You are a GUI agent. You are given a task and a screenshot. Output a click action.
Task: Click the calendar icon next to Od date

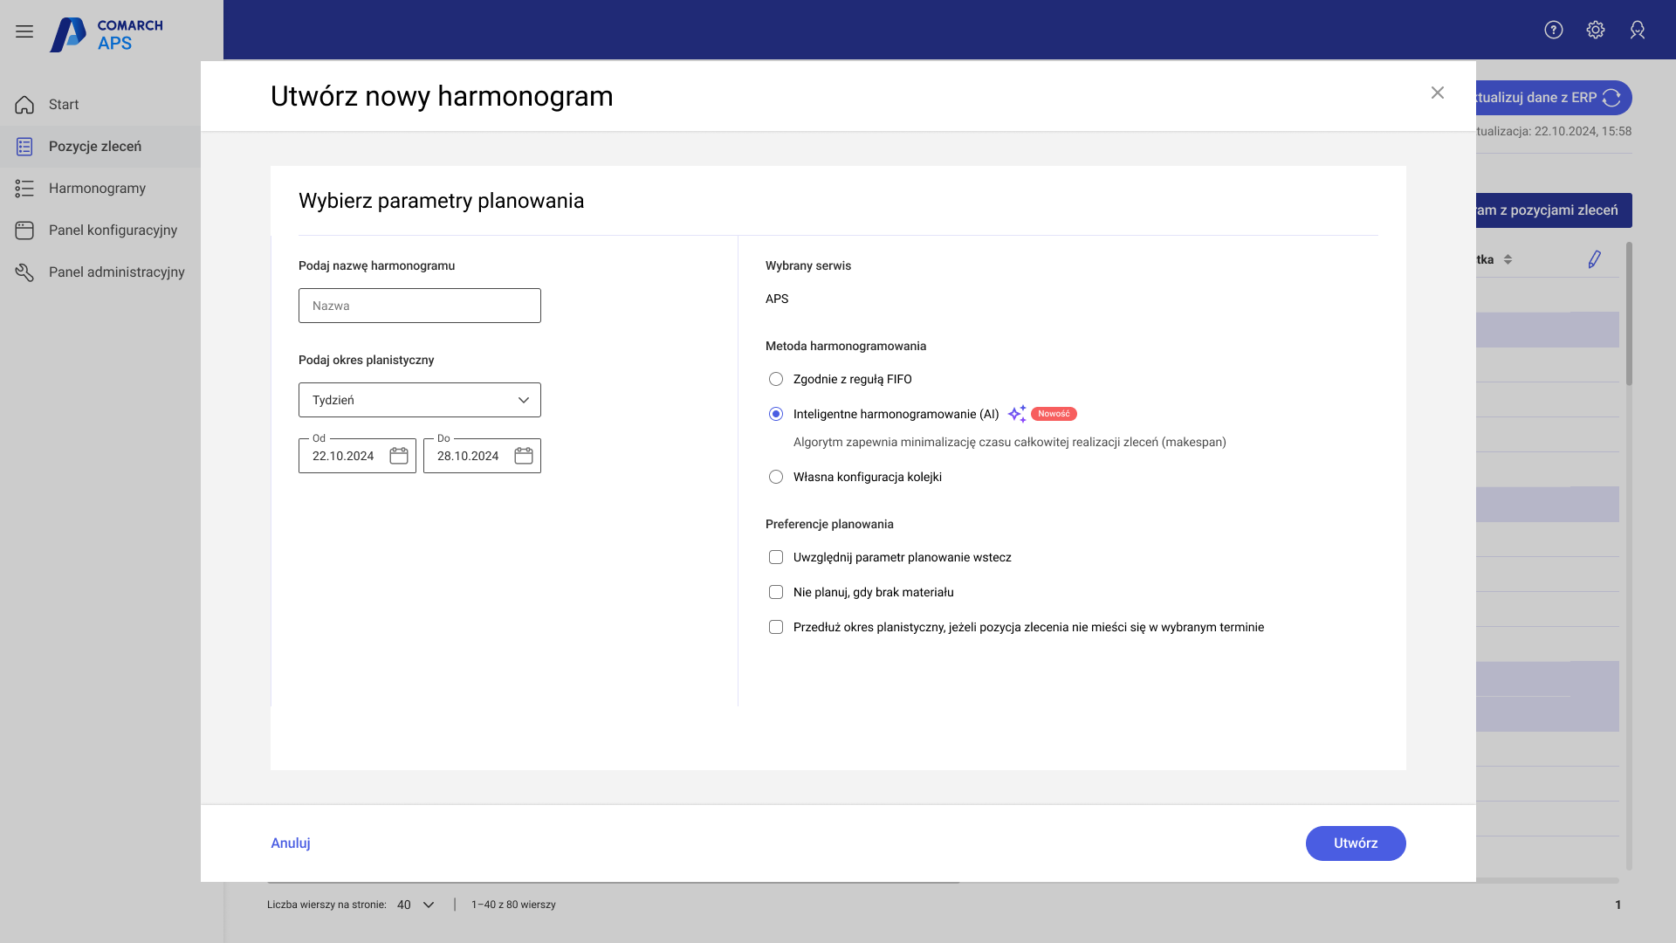399,455
